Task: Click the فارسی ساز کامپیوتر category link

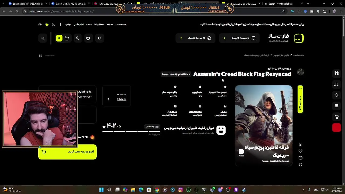Action: click(x=218, y=92)
